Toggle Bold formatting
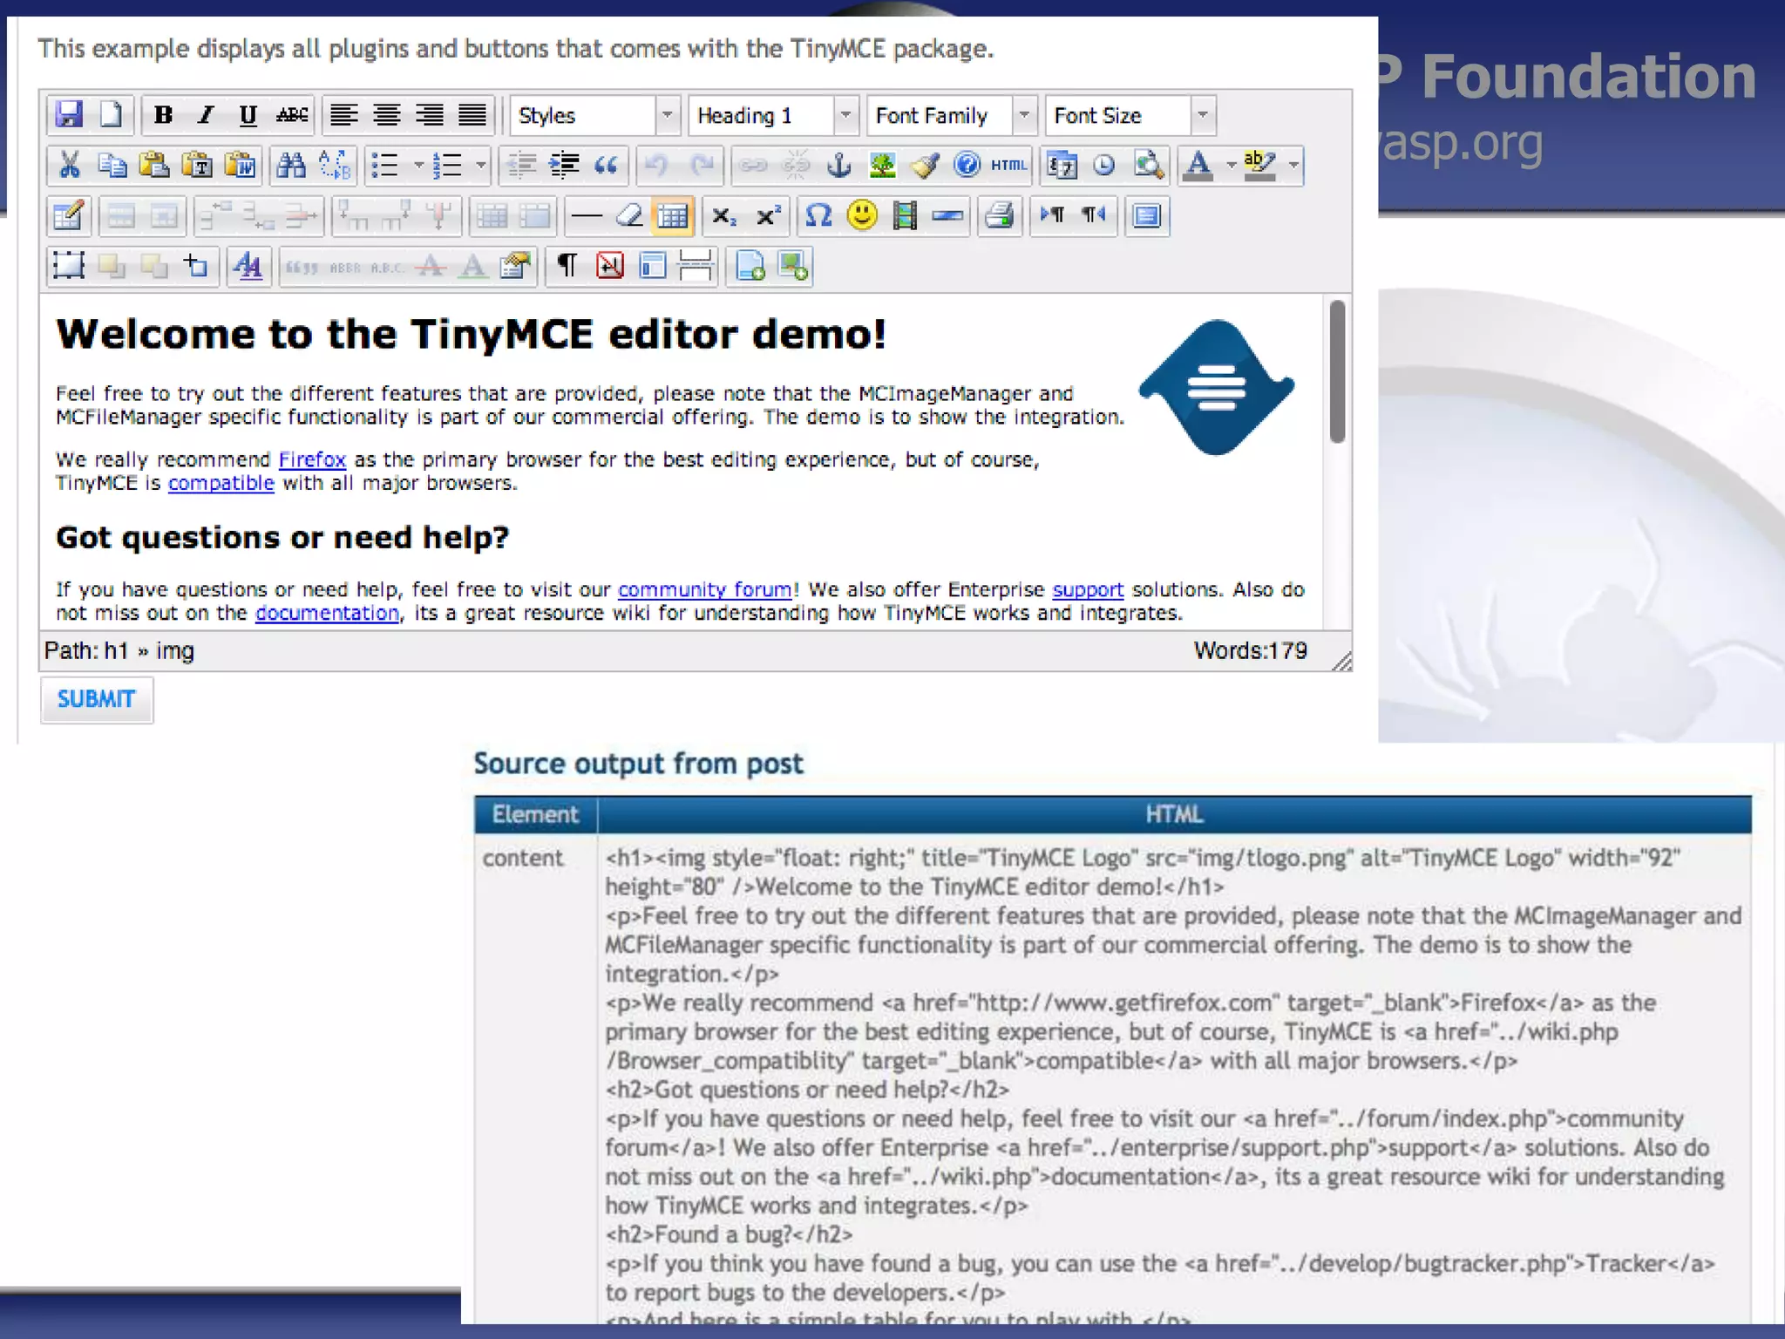 tap(163, 115)
